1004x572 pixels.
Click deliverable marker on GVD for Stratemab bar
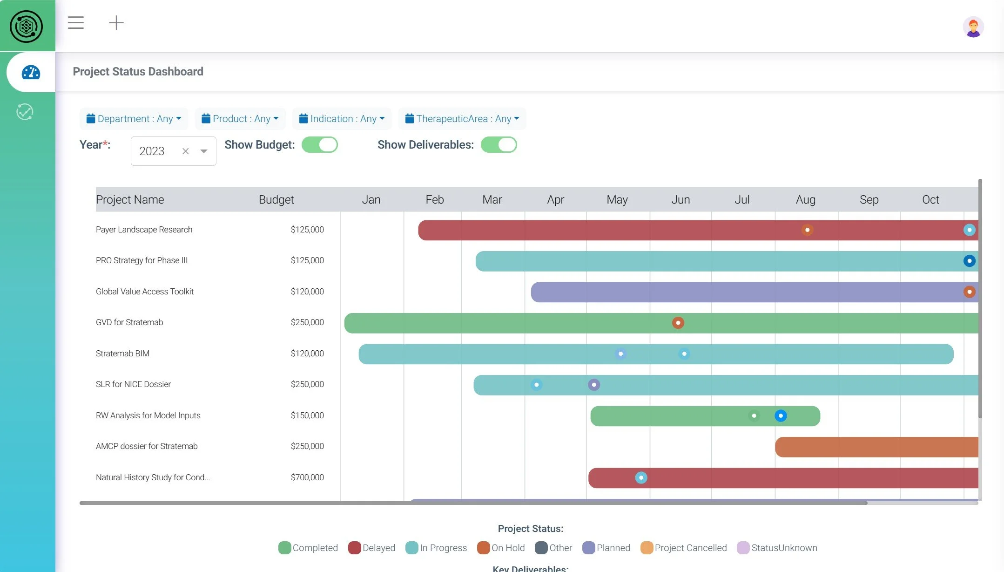[x=678, y=323]
